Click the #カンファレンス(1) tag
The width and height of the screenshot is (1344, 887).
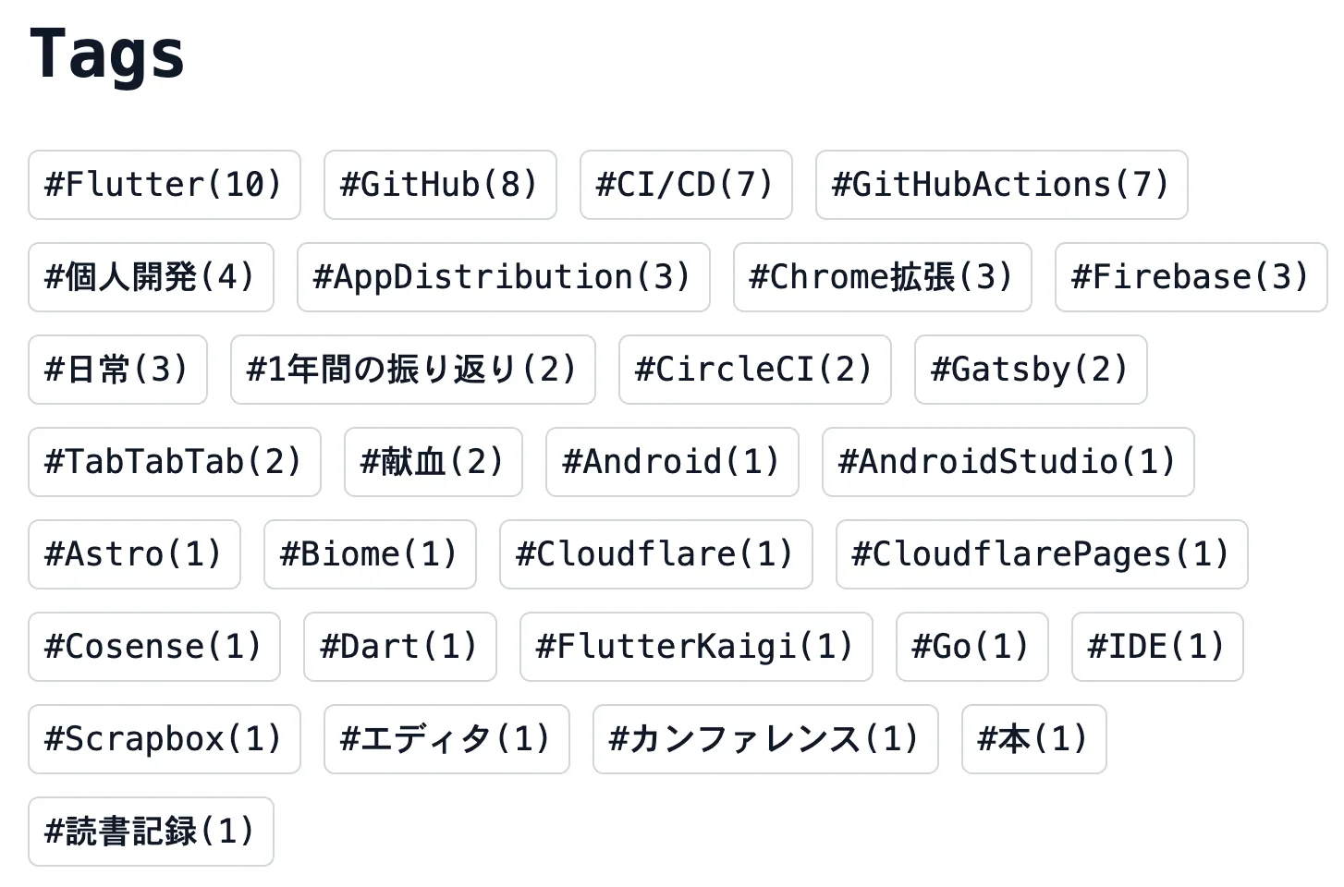click(765, 739)
